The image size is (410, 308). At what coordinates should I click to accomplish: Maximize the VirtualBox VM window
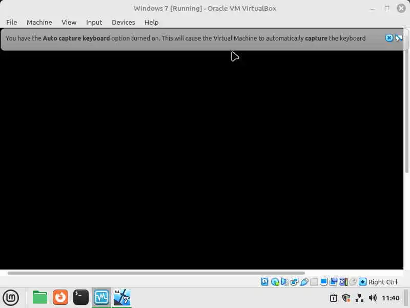point(387,9)
